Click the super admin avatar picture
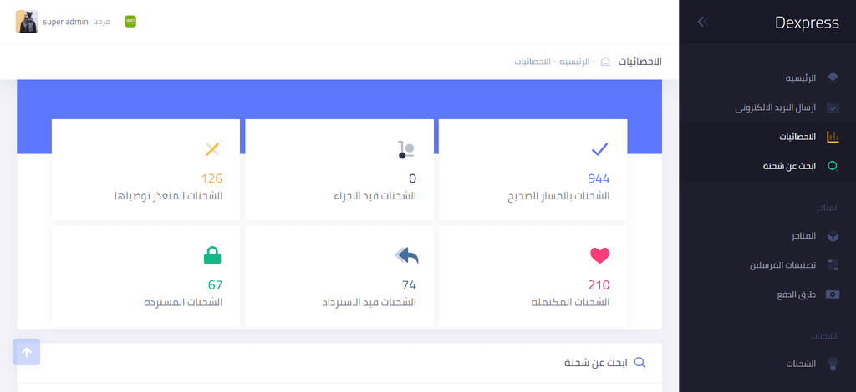Viewport: 856px width, 392px height. click(27, 22)
